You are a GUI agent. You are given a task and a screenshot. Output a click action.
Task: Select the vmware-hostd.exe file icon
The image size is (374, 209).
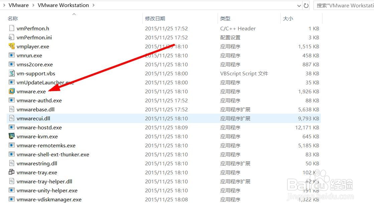pyautogui.click(x=11, y=127)
